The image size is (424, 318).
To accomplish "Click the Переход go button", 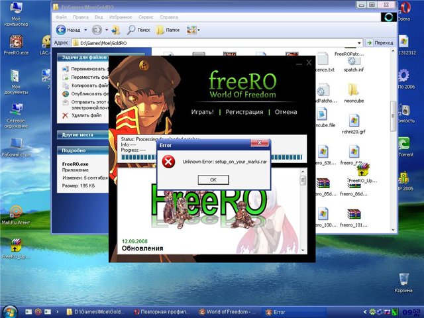I will 380,42.
